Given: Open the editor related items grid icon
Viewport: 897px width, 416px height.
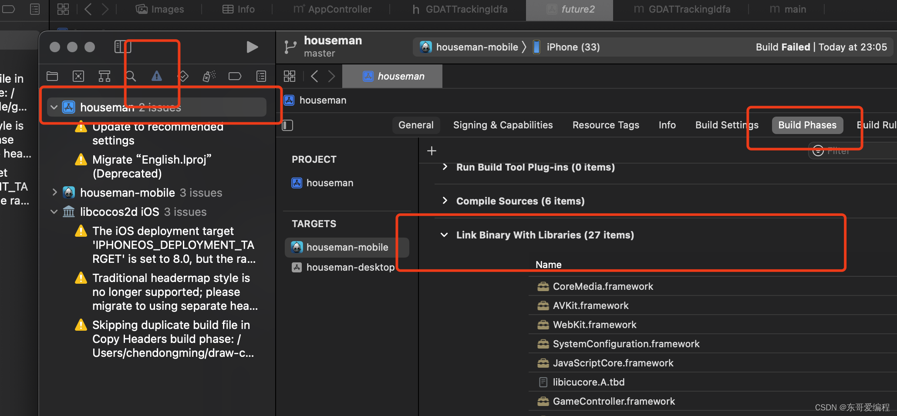Looking at the screenshot, I should (290, 77).
